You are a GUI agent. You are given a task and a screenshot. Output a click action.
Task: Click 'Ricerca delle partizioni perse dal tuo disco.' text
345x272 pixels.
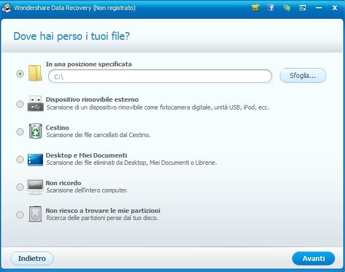click(102, 218)
